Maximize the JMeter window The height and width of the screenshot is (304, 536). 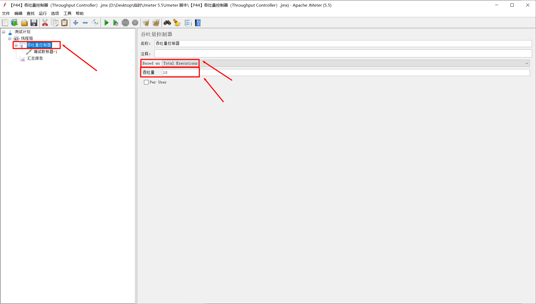(x=512, y=5)
